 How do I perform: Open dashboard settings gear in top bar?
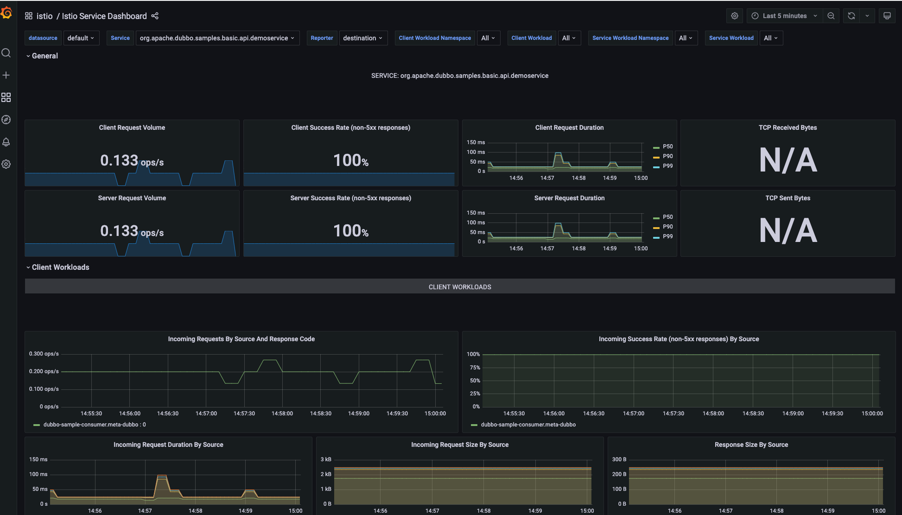click(x=735, y=16)
